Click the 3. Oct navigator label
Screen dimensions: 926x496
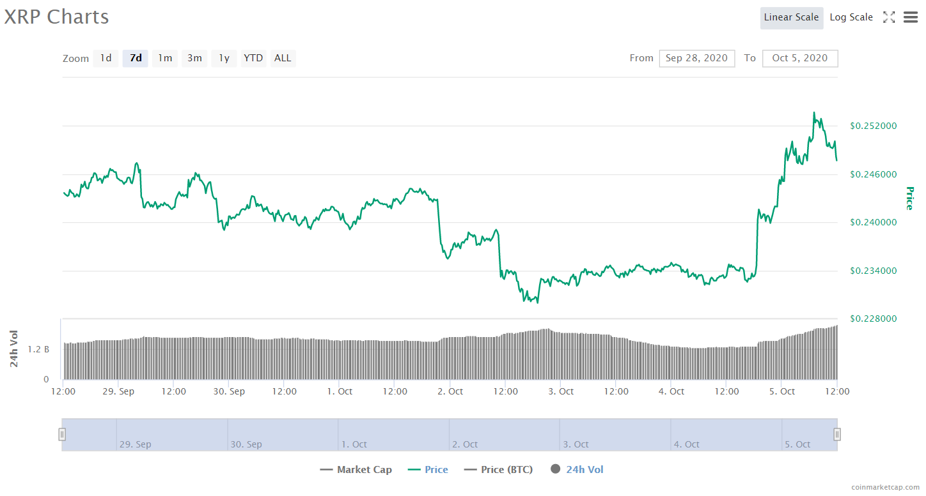click(576, 444)
